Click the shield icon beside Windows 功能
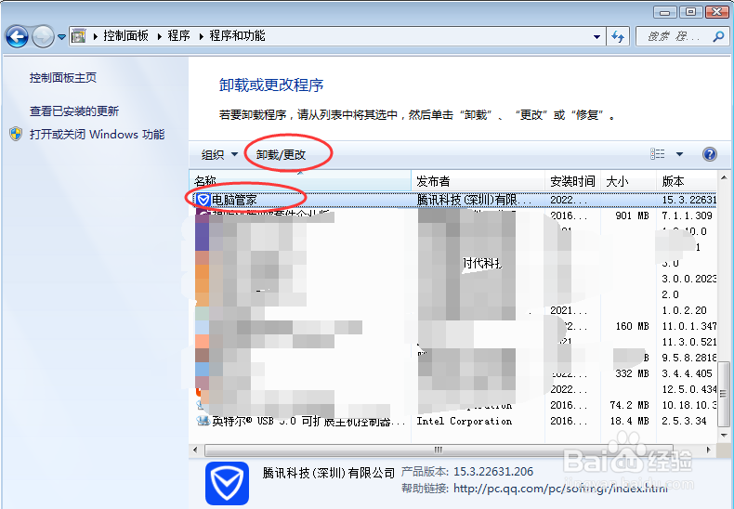Image resolution: width=734 pixels, height=509 pixels. pos(16,135)
